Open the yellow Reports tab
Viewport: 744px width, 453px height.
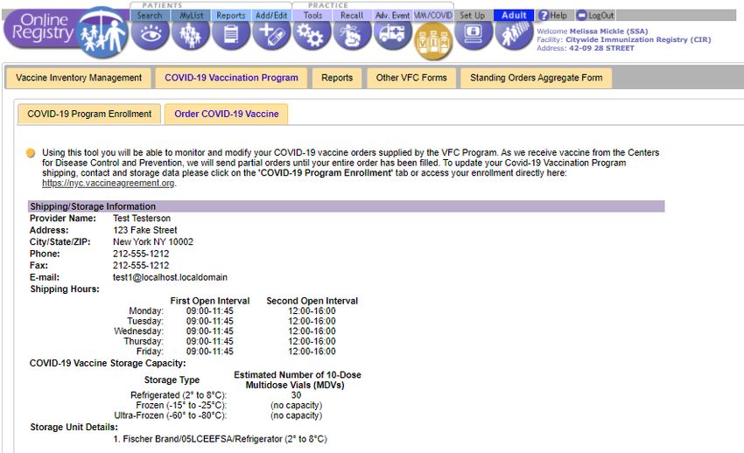(337, 78)
